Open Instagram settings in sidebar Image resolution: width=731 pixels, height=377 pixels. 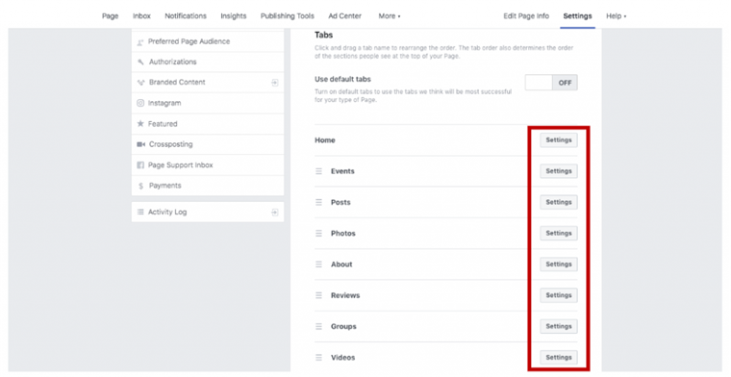tap(208, 103)
